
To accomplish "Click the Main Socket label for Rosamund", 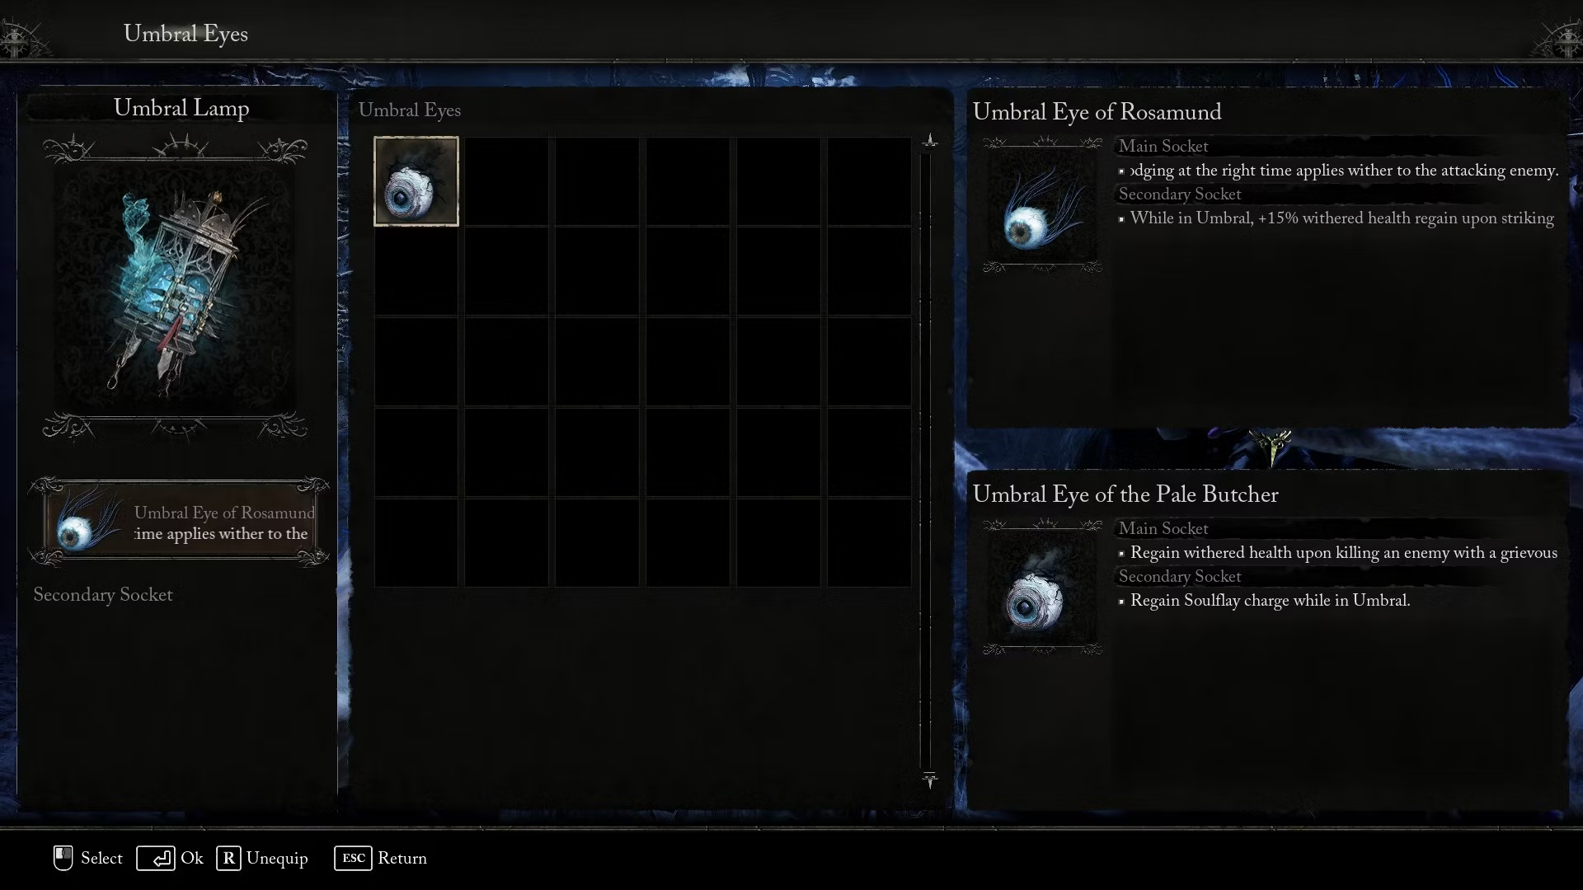I will click(1163, 146).
